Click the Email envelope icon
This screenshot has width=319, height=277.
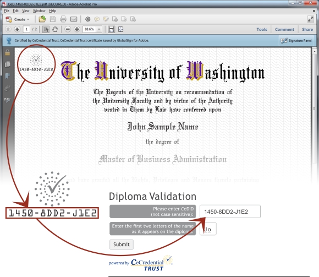74,19
